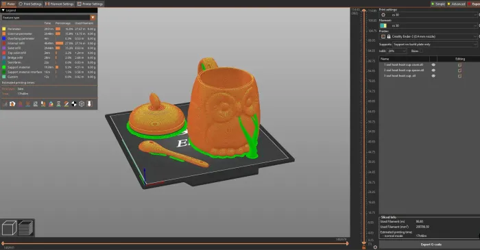Open the Feature type view dropdown

49,18
